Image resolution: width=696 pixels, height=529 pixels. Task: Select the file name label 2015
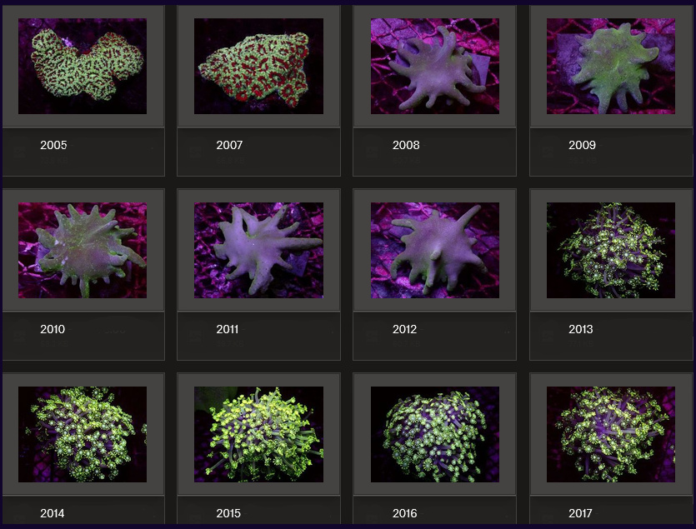tap(228, 513)
